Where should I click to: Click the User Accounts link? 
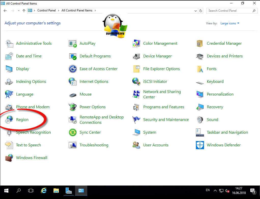[x=156, y=145]
